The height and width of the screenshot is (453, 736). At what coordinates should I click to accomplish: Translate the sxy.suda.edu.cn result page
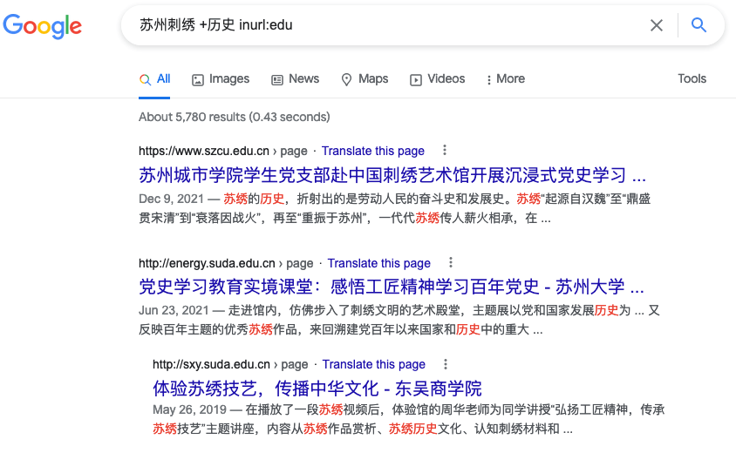pyautogui.click(x=374, y=364)
